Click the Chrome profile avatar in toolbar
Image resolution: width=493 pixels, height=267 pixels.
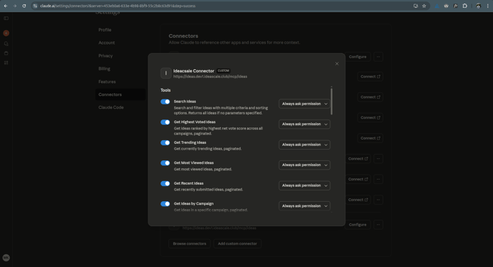(x=479, y=6)
